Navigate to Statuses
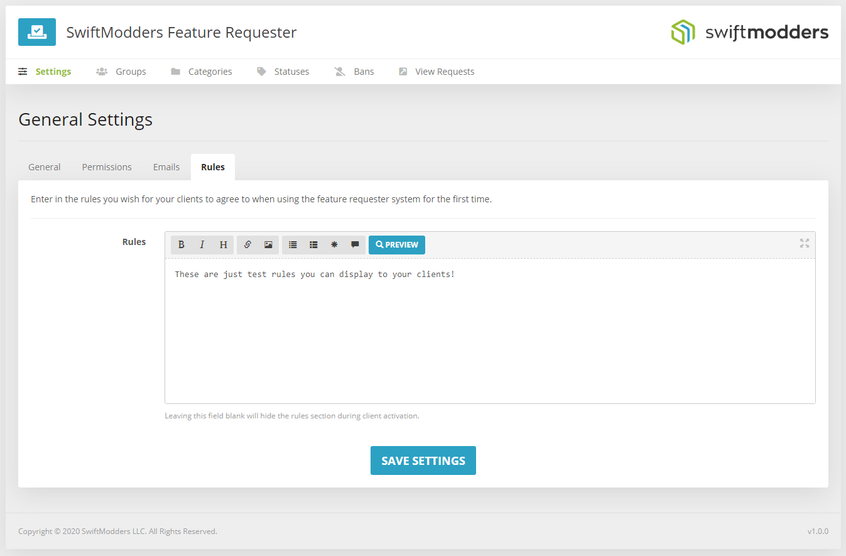846x556 pixels. click(x=283, y=72)
